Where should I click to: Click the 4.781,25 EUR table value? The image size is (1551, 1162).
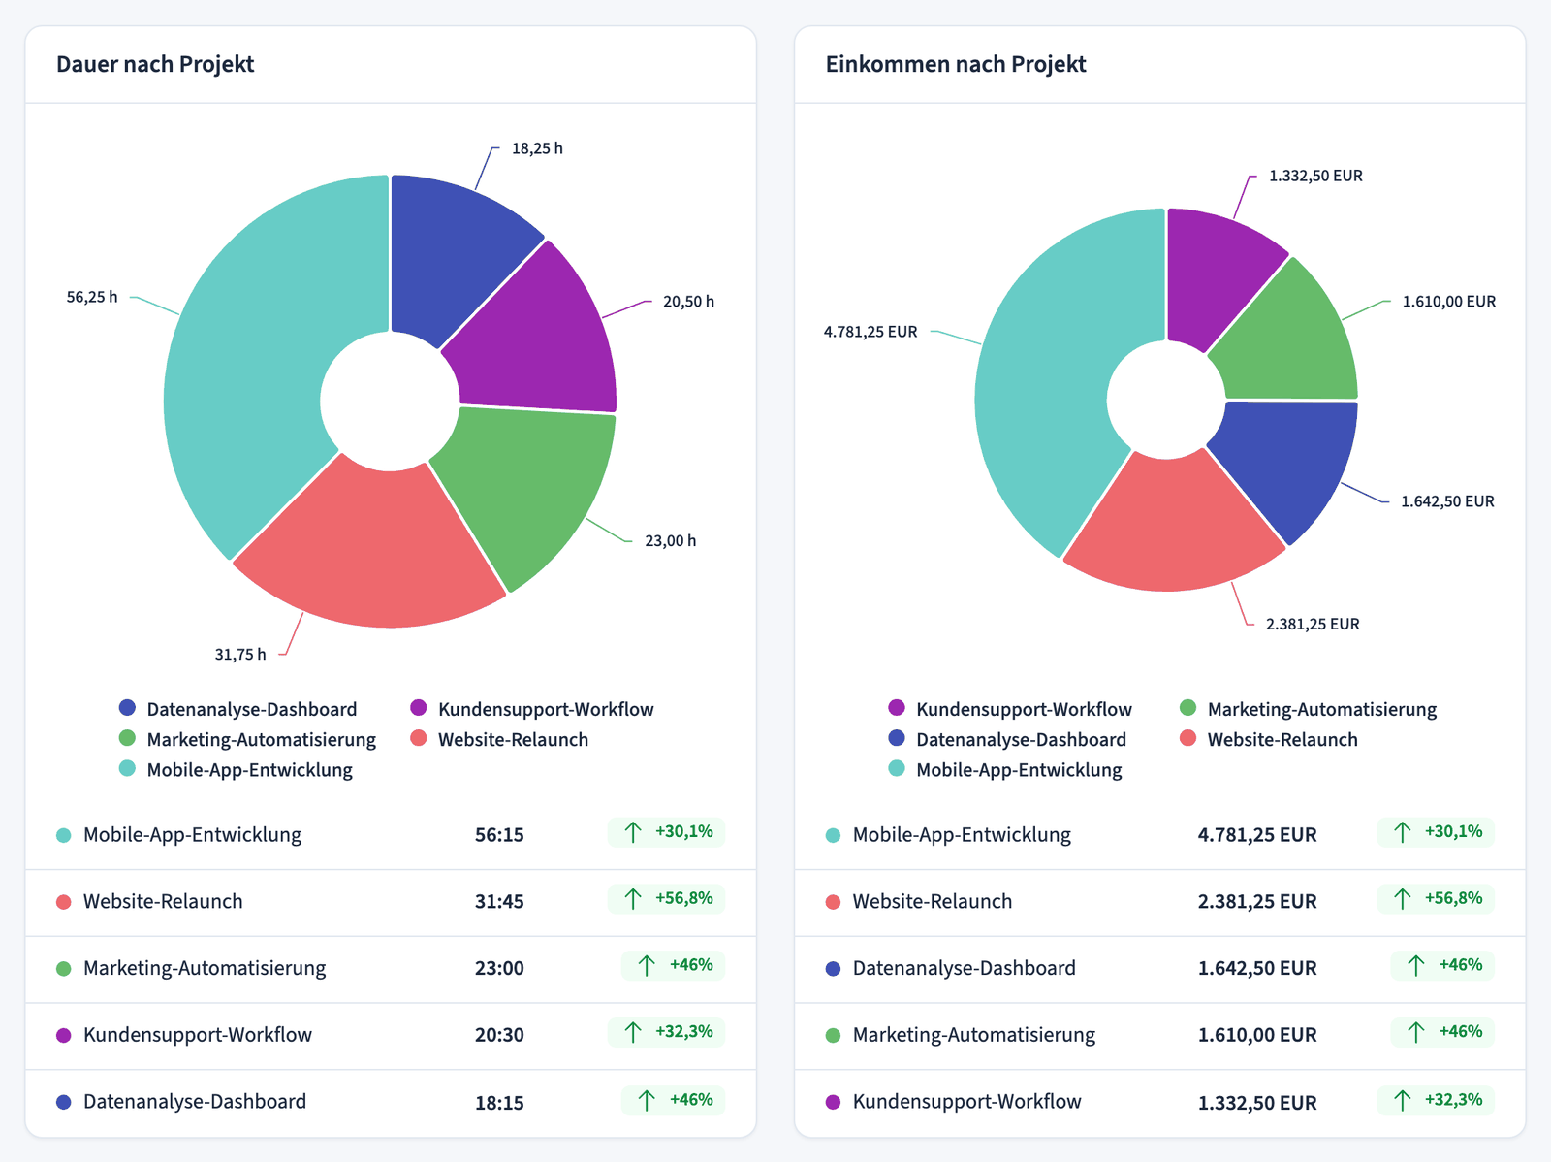click(1257, 835)
